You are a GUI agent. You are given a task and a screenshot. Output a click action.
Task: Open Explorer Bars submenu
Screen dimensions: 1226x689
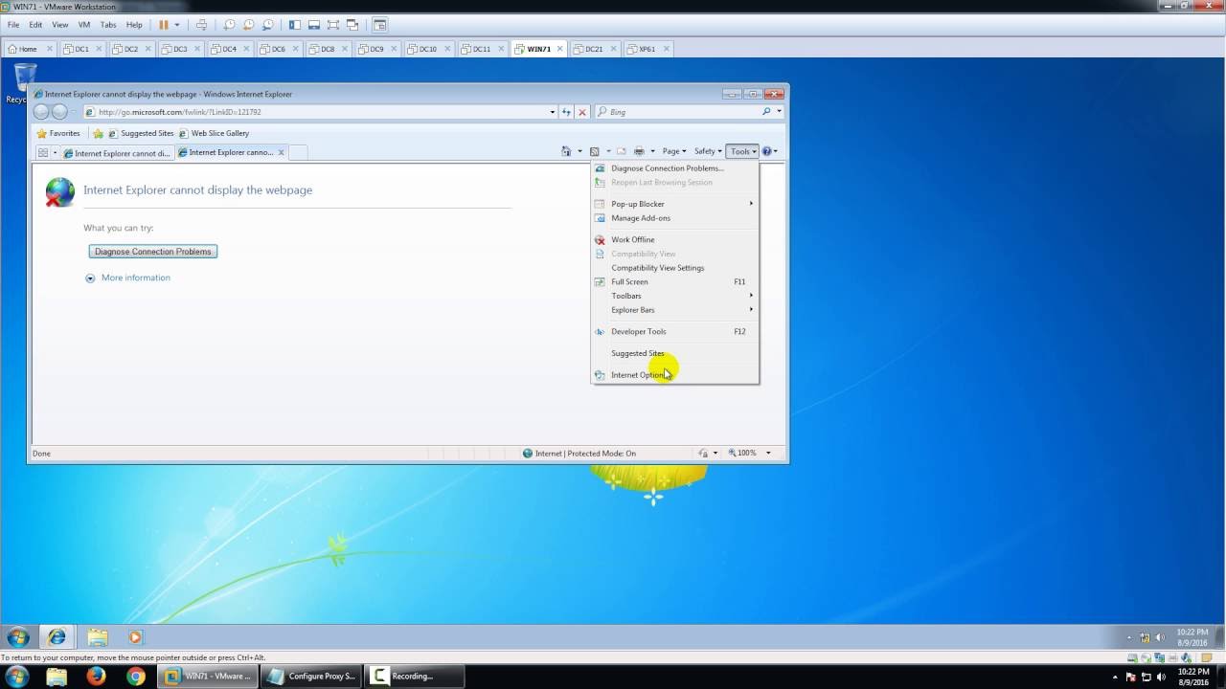coord(674,310)
